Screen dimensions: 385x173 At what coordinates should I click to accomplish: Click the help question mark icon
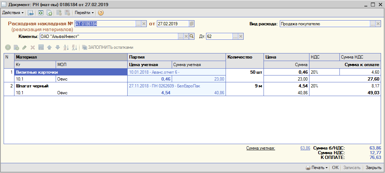pos(100,13)
